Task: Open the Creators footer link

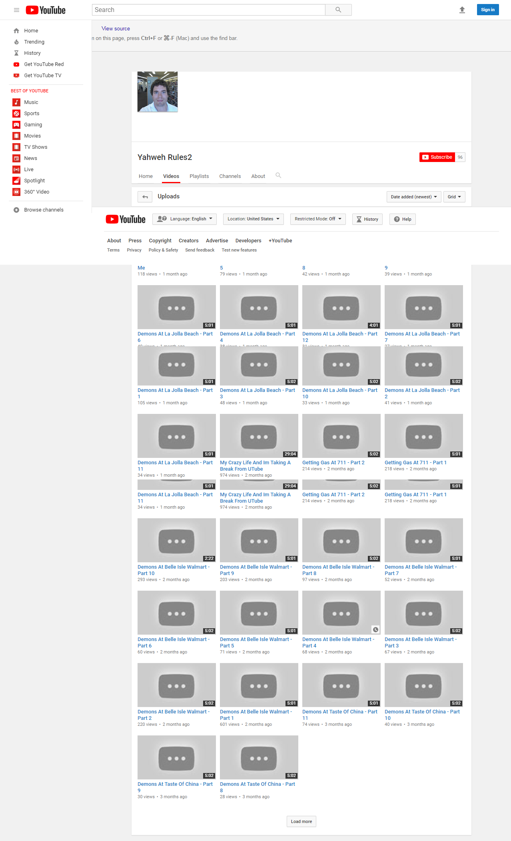Action: [189, 241]
